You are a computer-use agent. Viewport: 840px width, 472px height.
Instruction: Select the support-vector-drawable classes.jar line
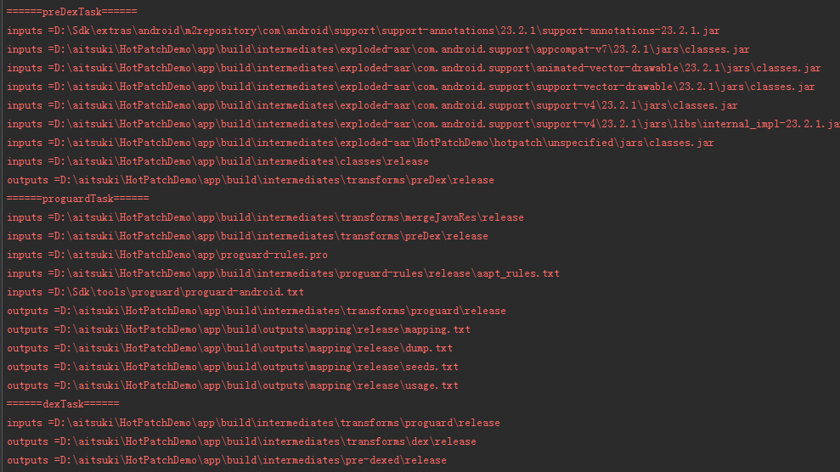(x=411, y=87)
